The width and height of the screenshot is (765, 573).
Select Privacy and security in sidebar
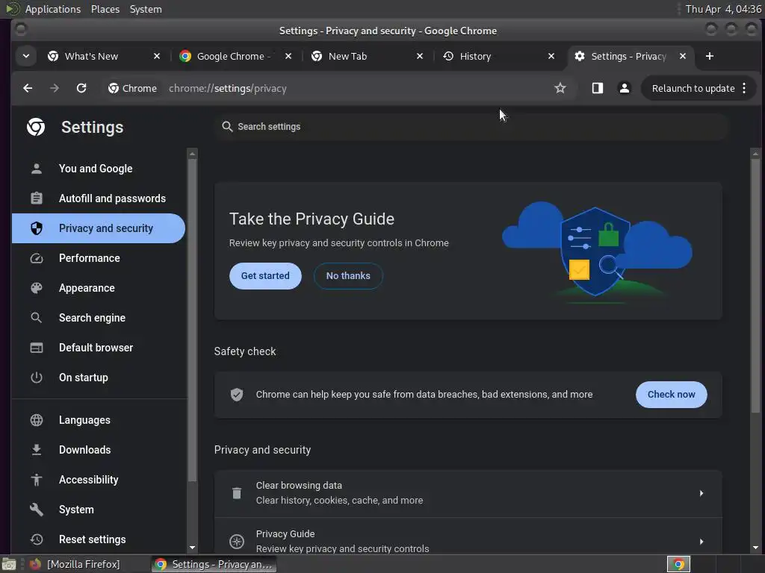(x=99, y=228)
